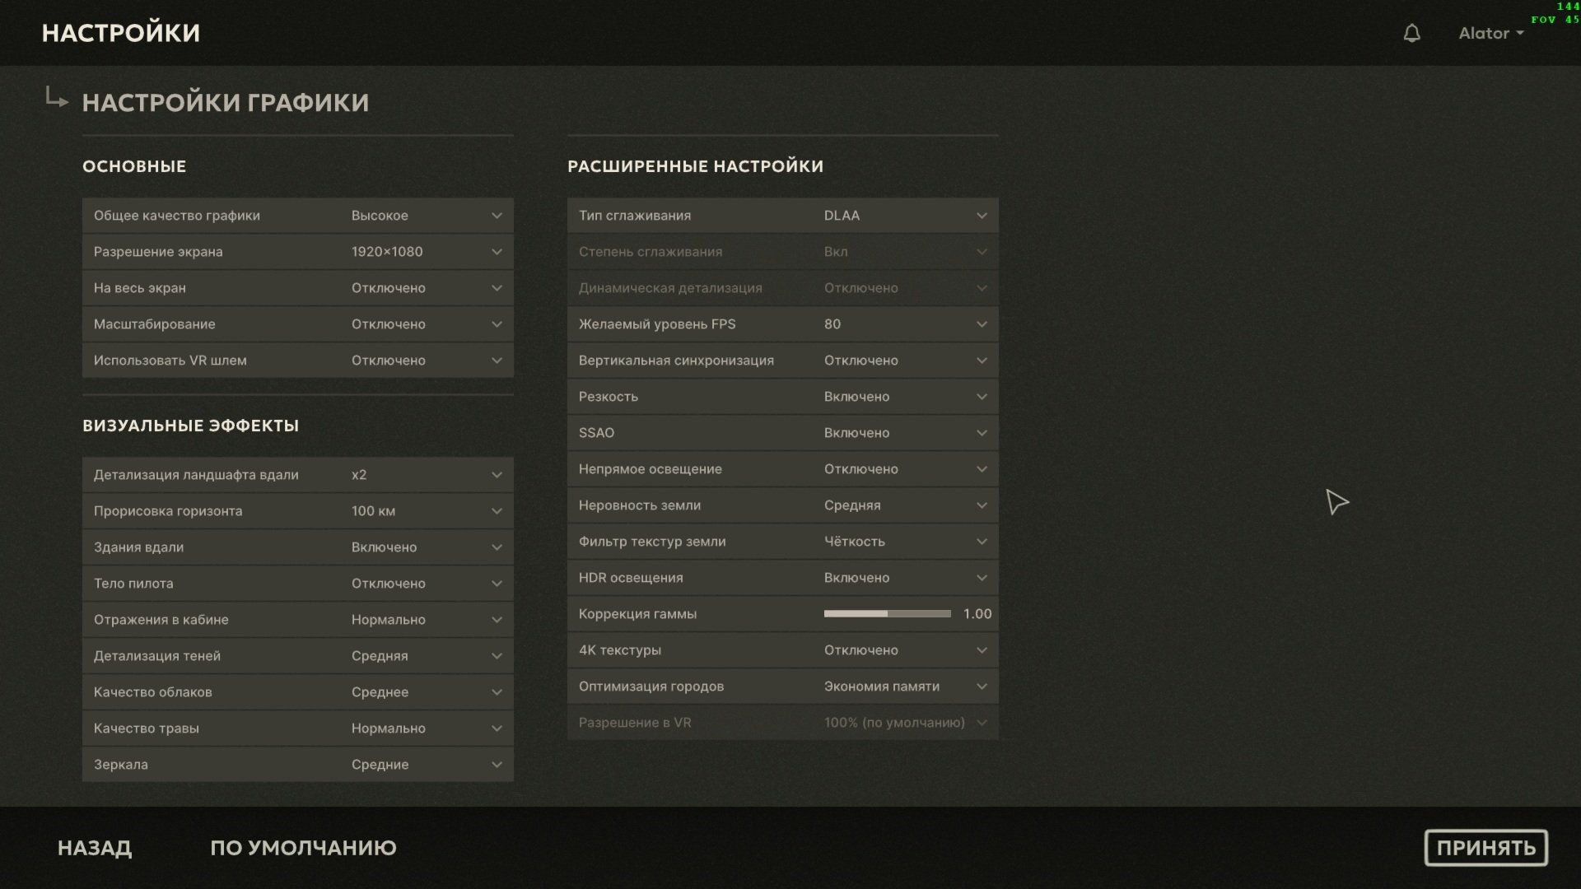The width and height of the screenshot is (1581, 889).
Task: Click disabled Разрешение в VR row
Action: (x=783, y=723)
